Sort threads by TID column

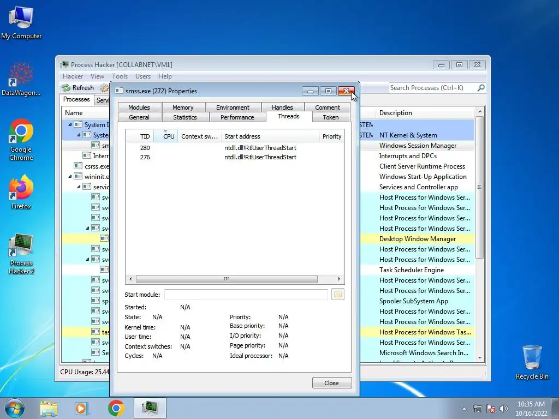140,136
